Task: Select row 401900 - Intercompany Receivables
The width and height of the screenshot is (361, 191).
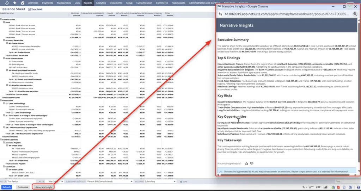Action: coord(26,46)
